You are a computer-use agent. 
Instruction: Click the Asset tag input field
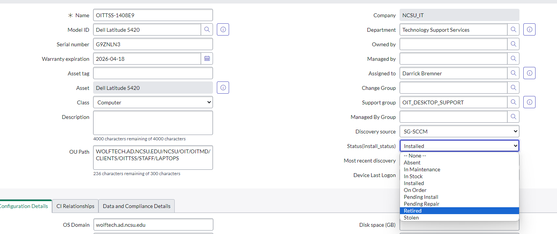(153, 73)
